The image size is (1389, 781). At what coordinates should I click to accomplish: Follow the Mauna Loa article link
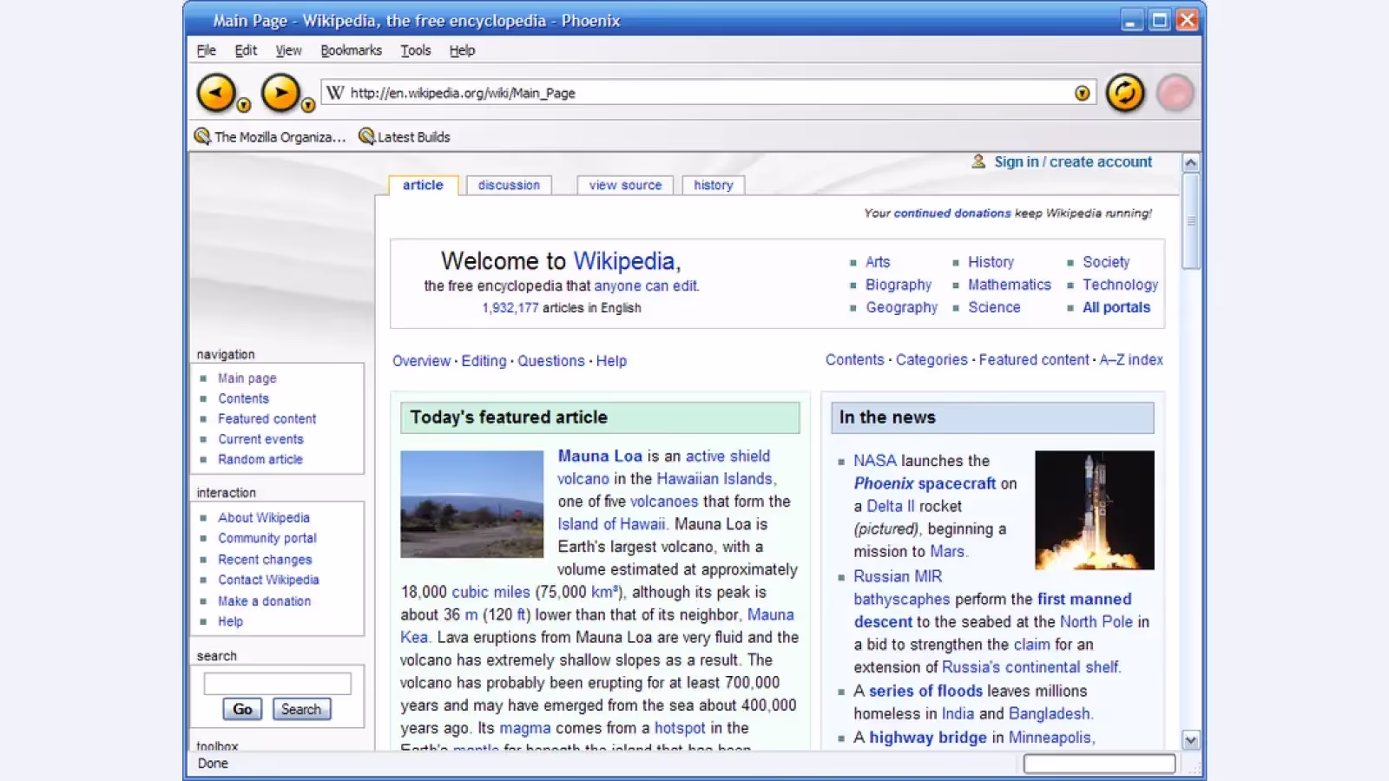point(600,456)
